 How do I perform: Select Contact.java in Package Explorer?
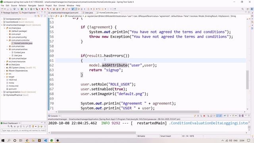click(x=19, y=52)
